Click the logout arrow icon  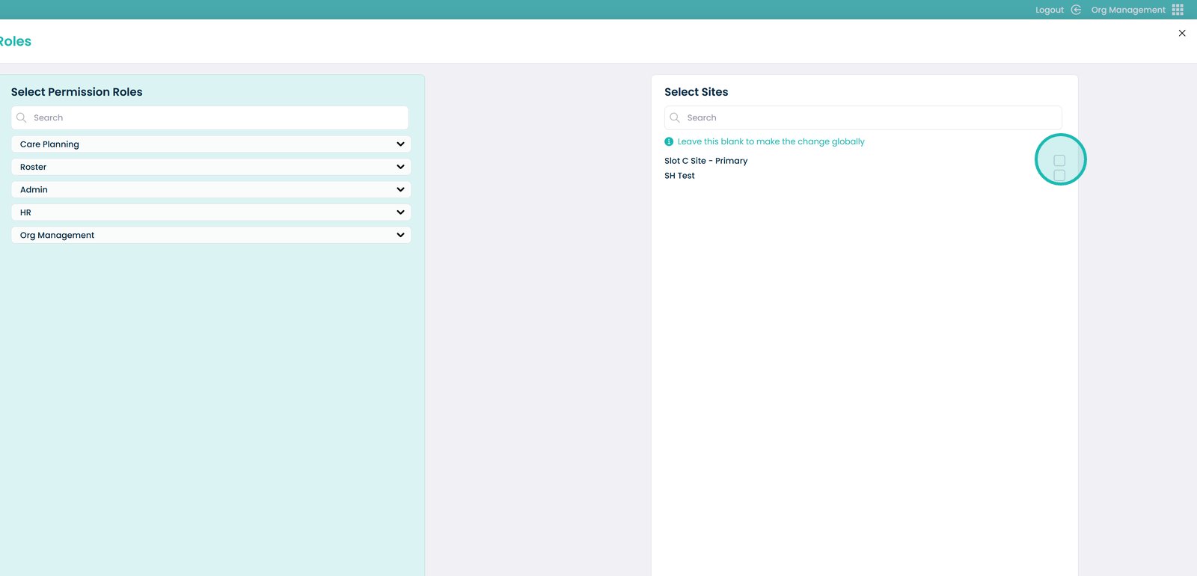coord(1076,10)
